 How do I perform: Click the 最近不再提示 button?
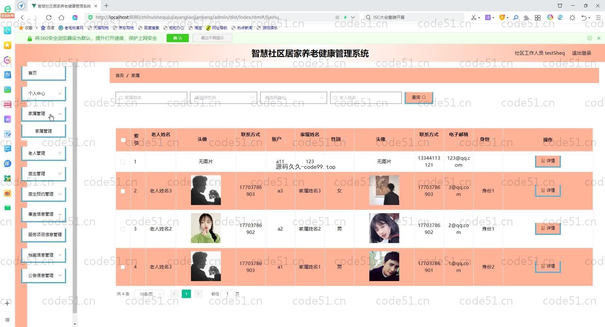point(212,38)
